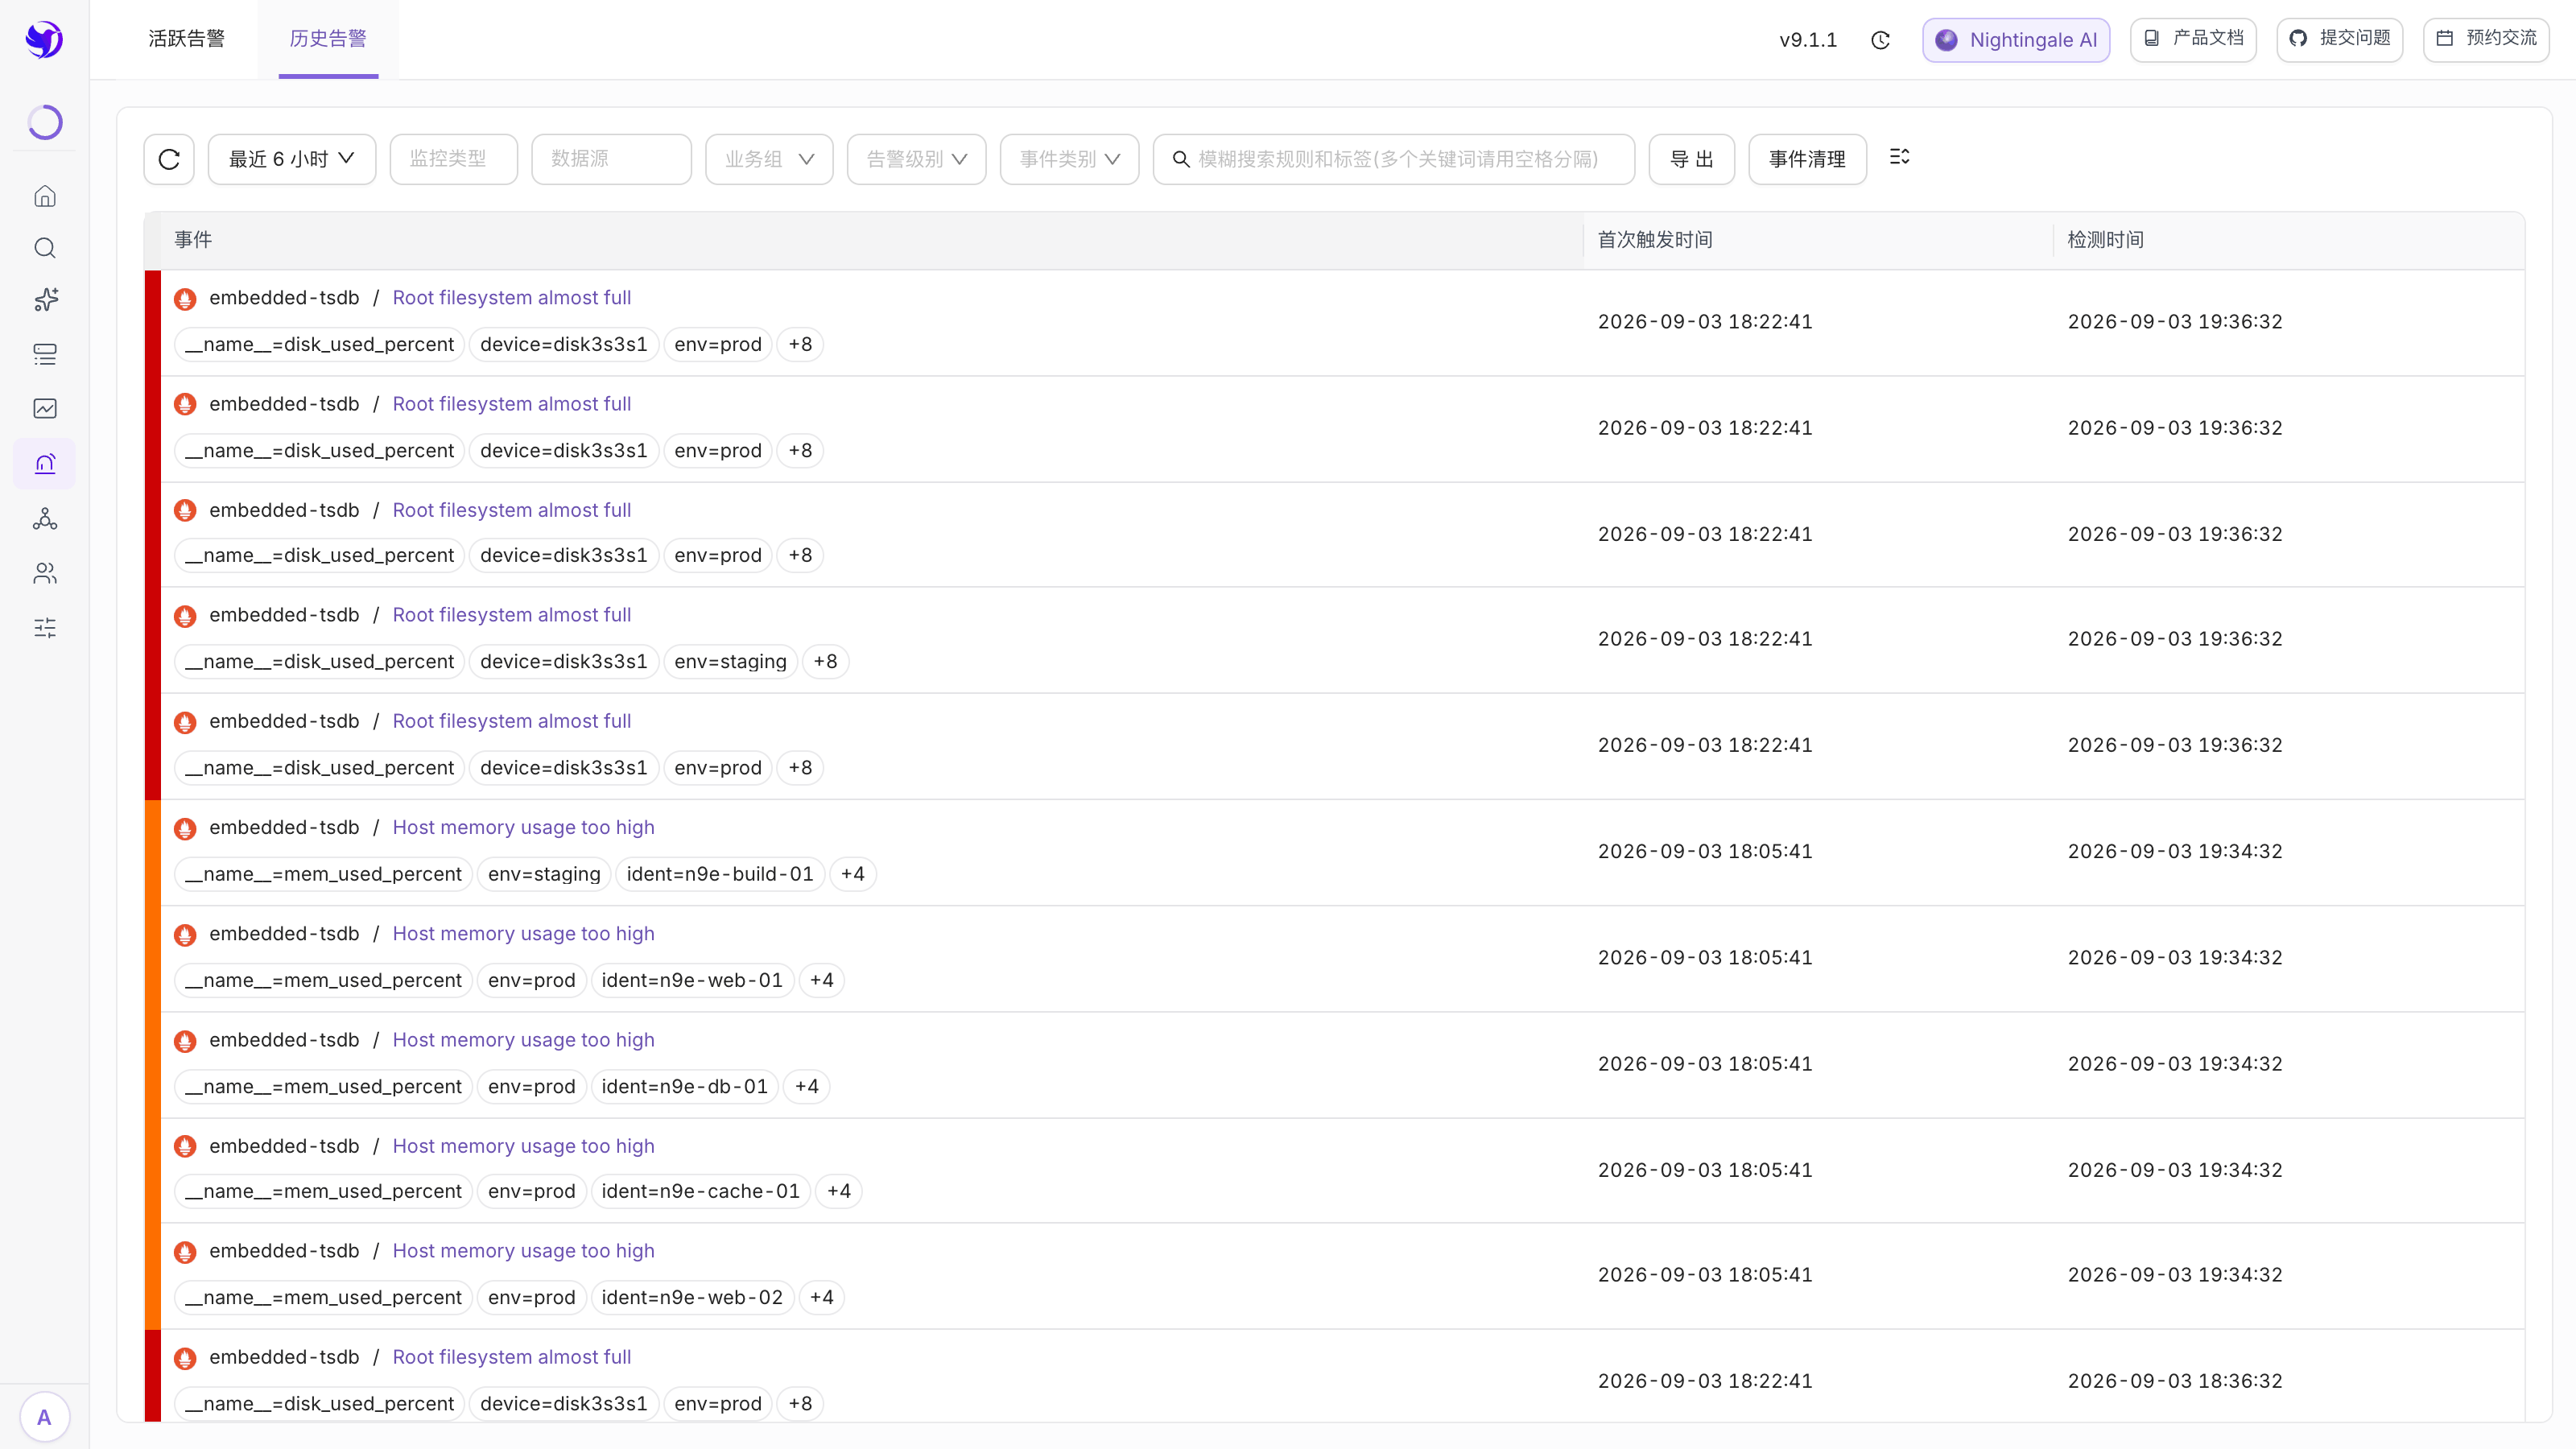
Task: Open Host memory alert for n9e-build-01
Action: click(x=523, y=828)
